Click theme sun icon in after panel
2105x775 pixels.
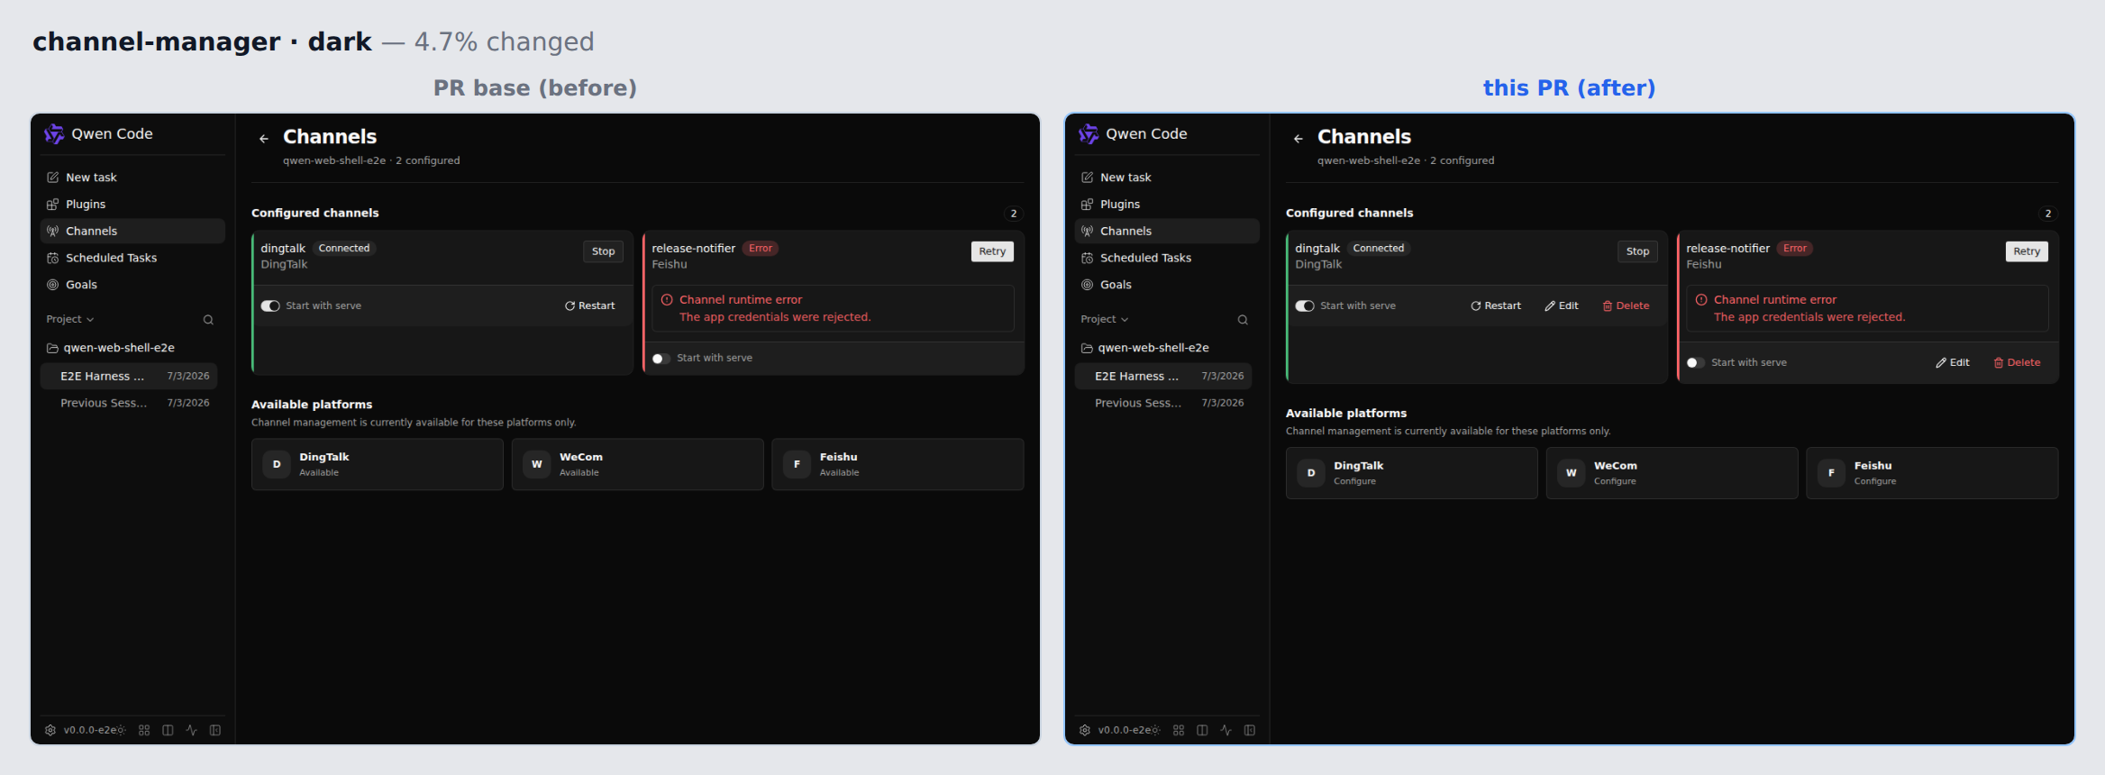pyautogui.click(x=1155, y=730)
